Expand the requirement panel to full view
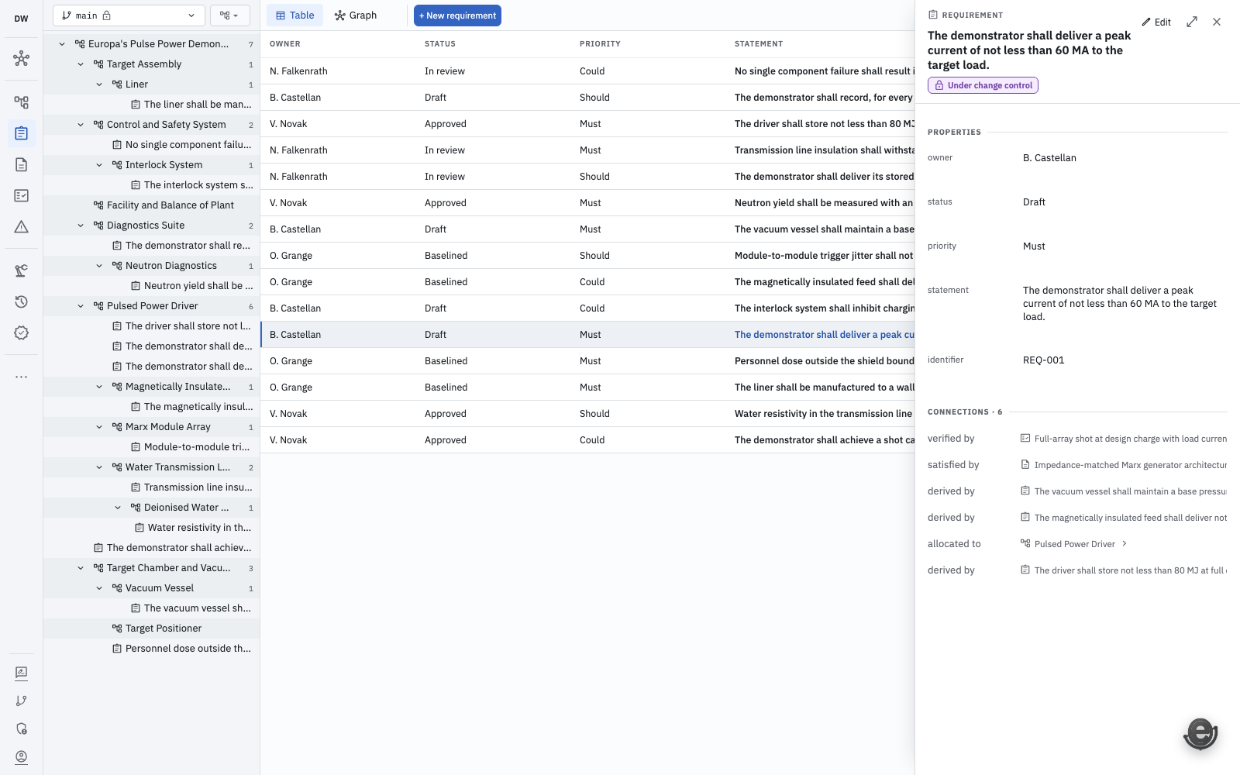This screenshot has height=775, width=1240. pos(1192,22)
